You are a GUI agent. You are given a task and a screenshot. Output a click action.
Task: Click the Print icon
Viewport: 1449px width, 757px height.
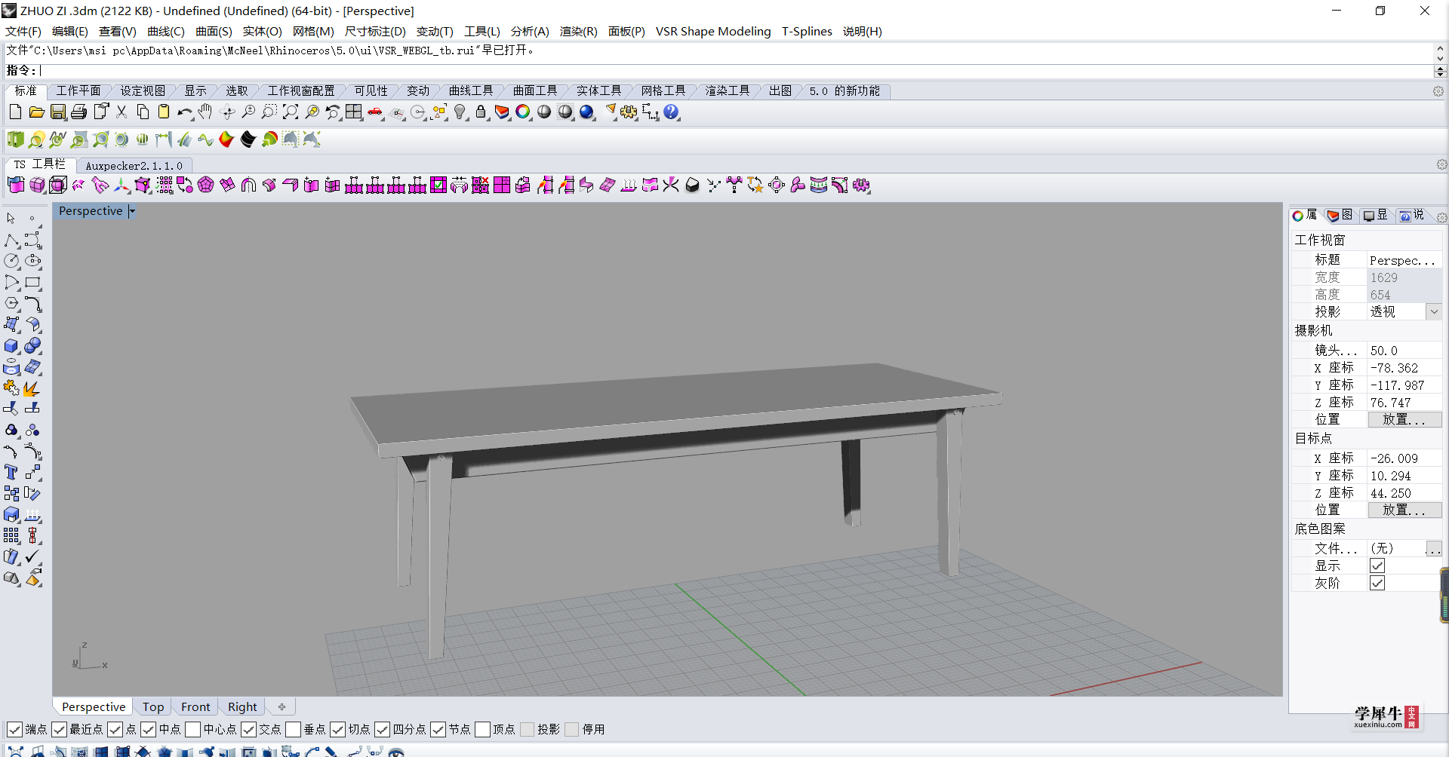click(x=78, y=112)
